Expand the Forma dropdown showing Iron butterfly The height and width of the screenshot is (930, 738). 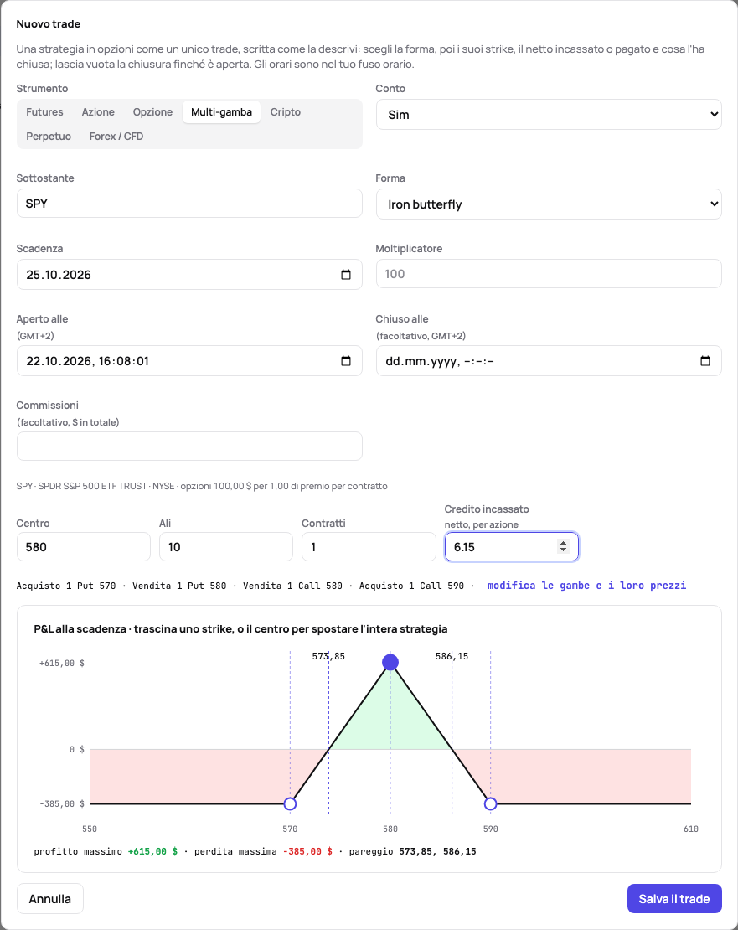click(x=549, y=204)
